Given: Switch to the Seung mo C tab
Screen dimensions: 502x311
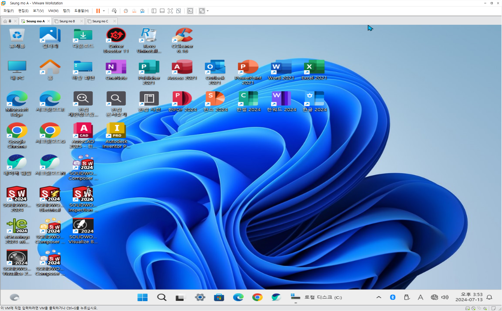Looking at the screenshot, I should click(x=100, y=21).
